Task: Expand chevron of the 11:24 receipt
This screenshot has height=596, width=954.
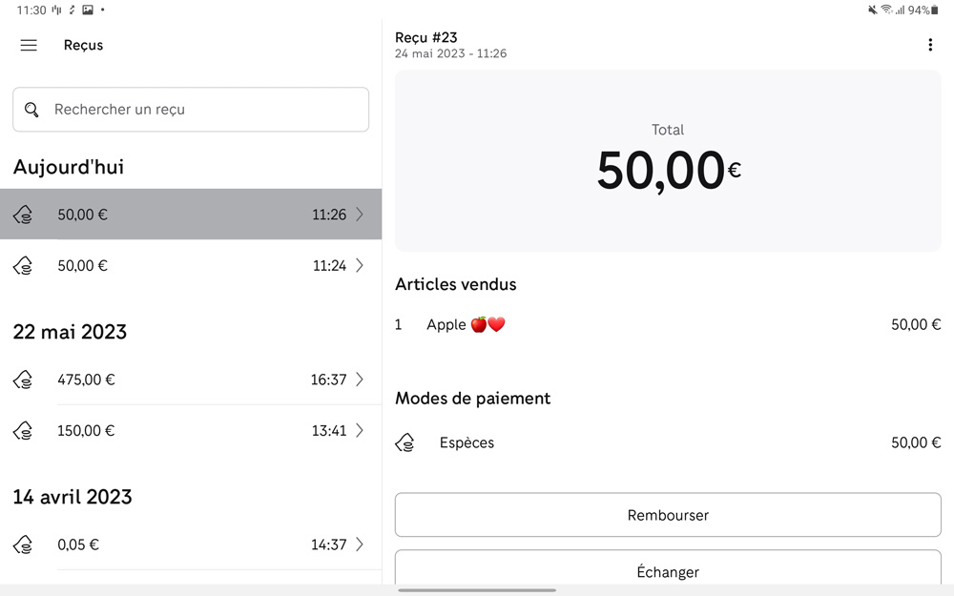Action: pyautogui.click(x=360, y=266)
